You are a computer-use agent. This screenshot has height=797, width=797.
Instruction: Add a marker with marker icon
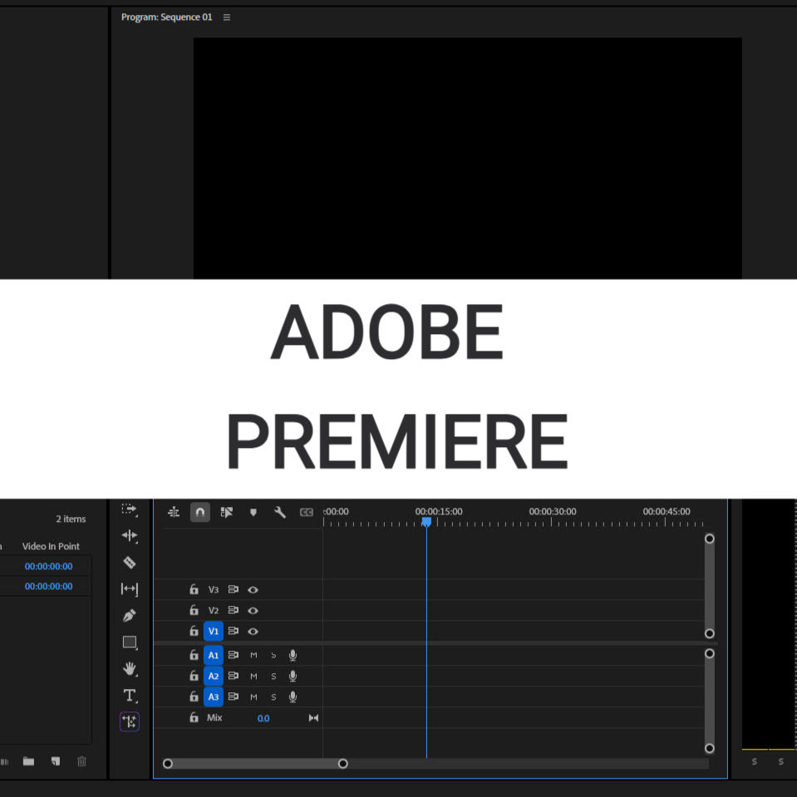[253, 512]
